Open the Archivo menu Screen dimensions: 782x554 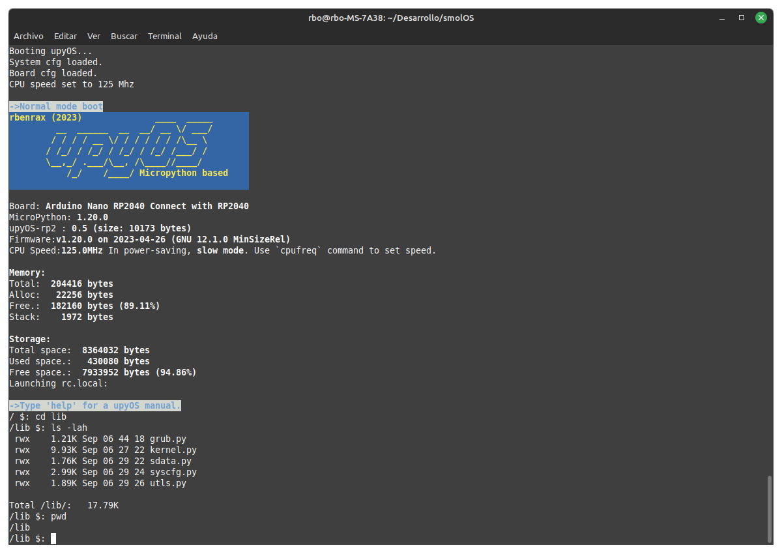(28, 36)
